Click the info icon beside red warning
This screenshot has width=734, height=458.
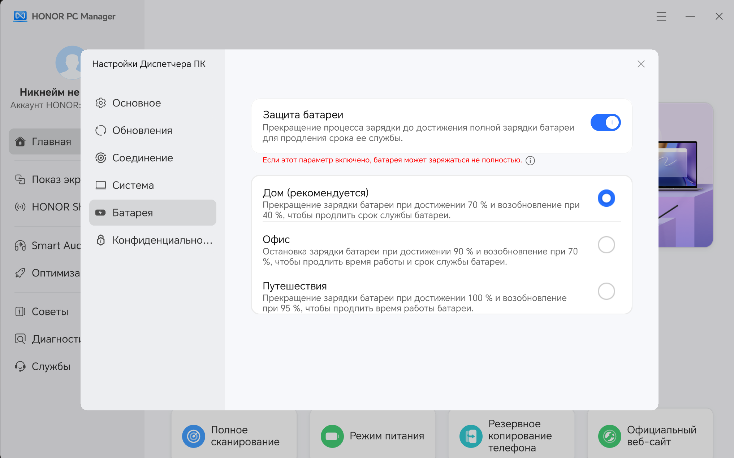(x=530, y=161)
